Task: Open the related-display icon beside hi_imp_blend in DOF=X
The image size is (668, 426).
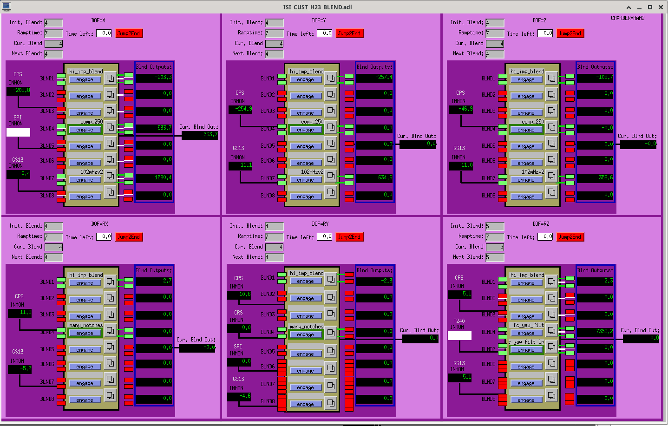Action: 110,78
